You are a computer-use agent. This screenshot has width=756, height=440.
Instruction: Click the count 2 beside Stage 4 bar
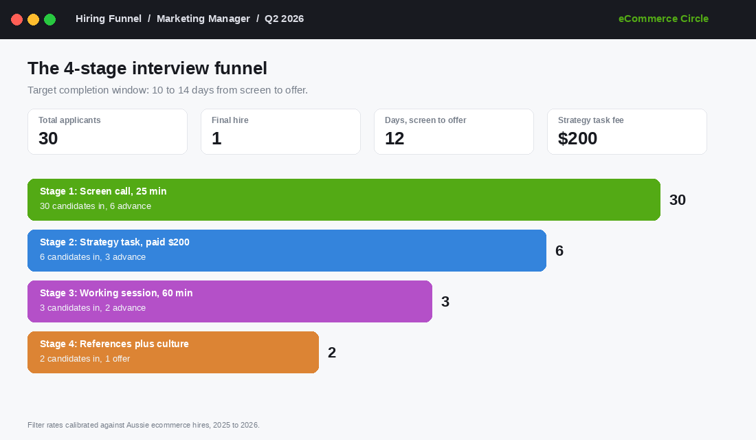point(332,352)
